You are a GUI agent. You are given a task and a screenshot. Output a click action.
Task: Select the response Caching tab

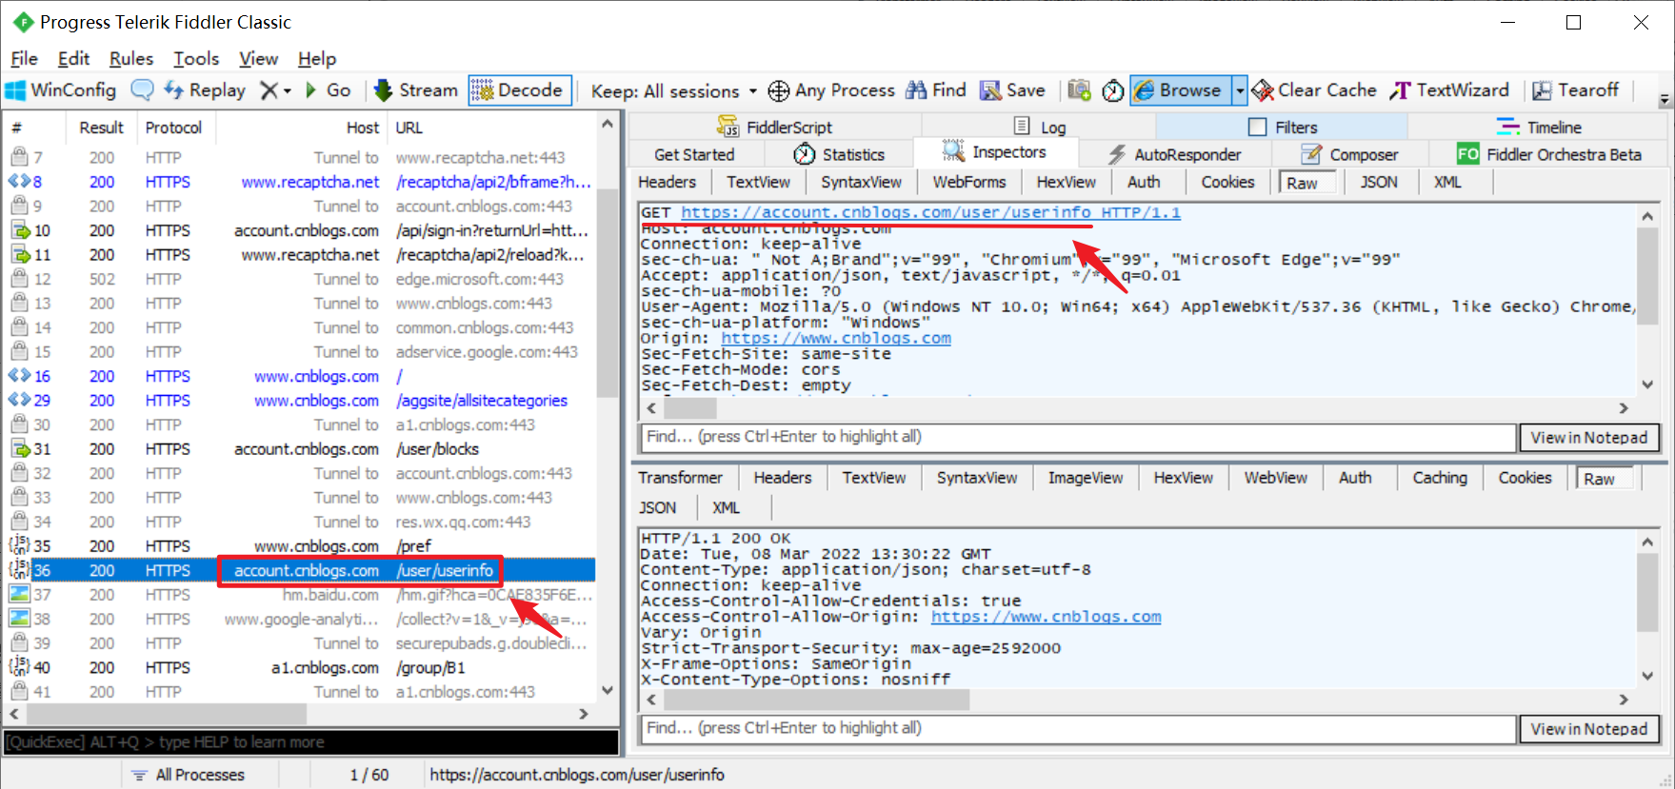coord(1440,478)
